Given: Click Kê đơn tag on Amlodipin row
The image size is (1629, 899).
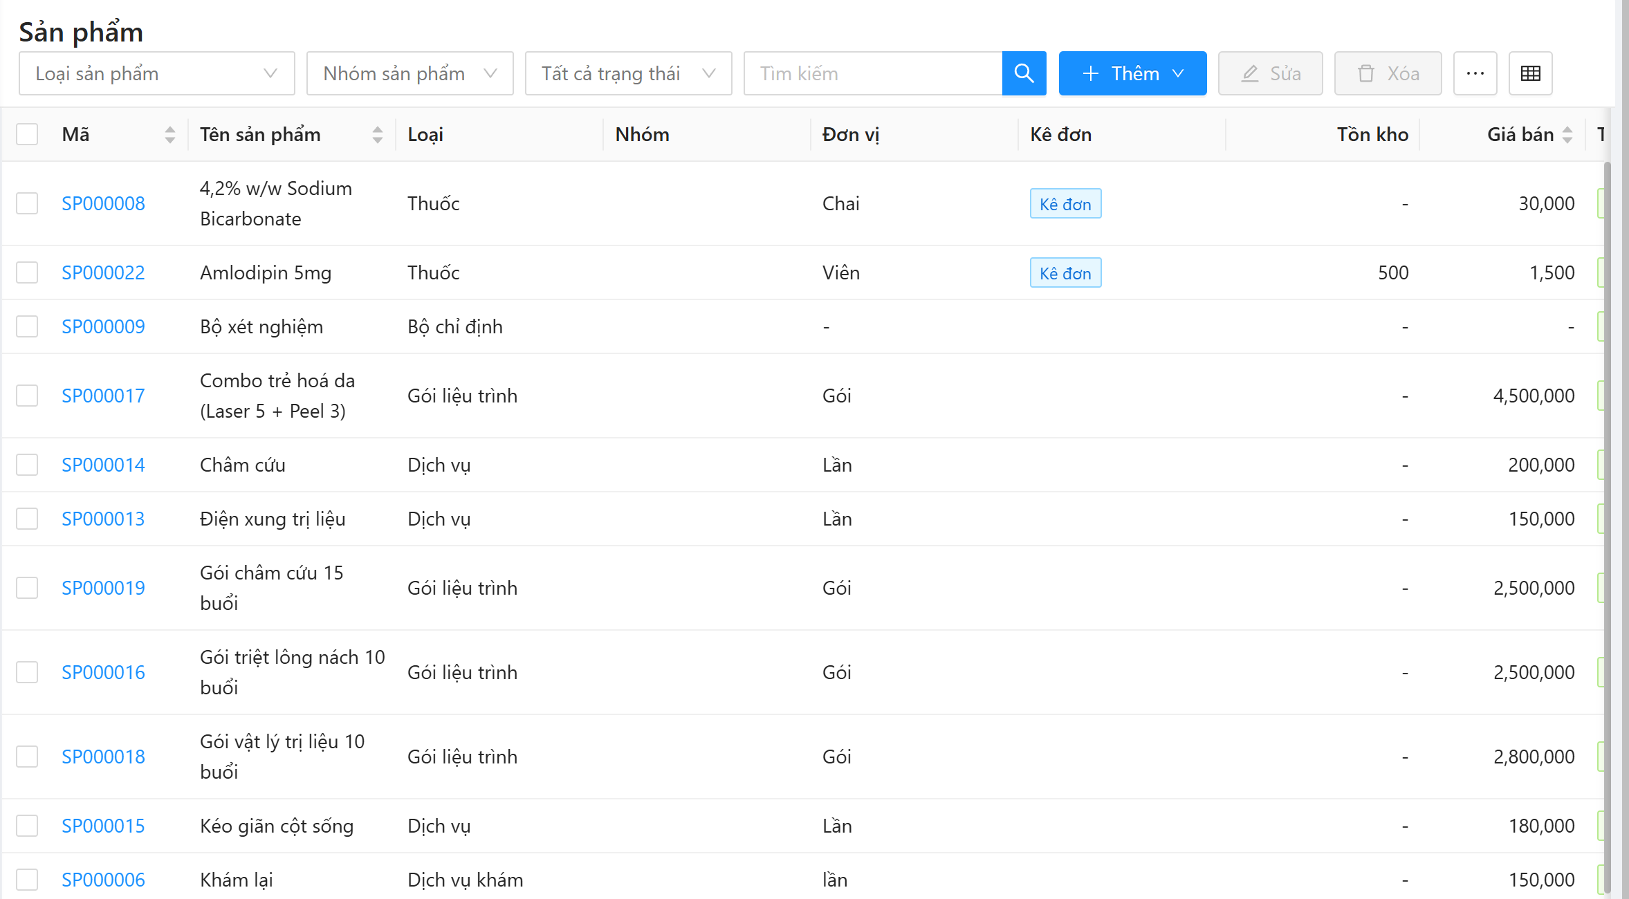Looking at the screenshot, I should (1065, 272).
